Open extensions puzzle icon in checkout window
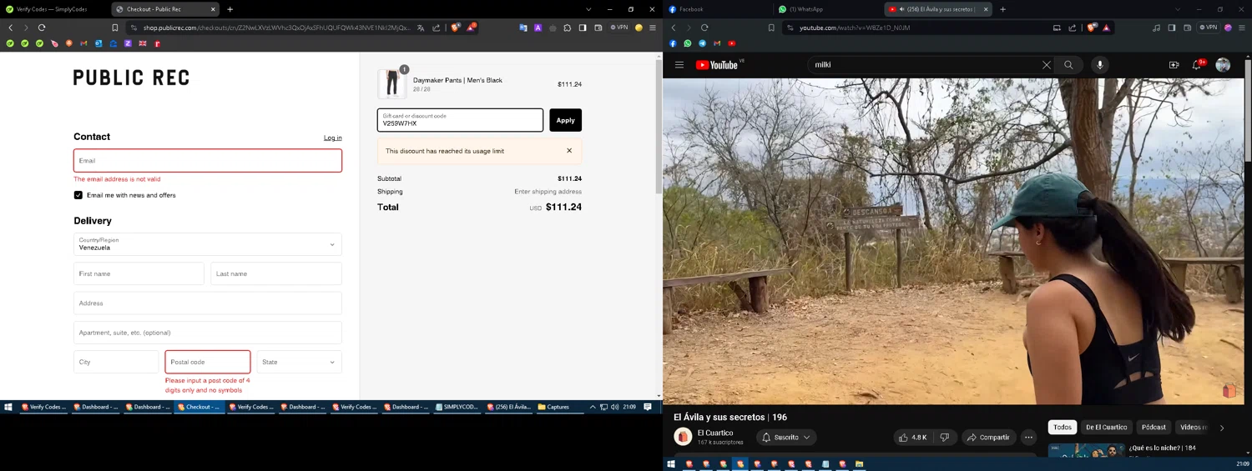 [x=568, y=28]
